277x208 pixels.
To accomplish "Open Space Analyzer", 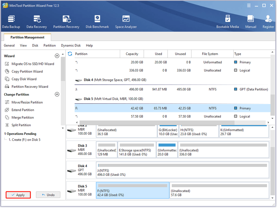I will click(x=126, y=22).
